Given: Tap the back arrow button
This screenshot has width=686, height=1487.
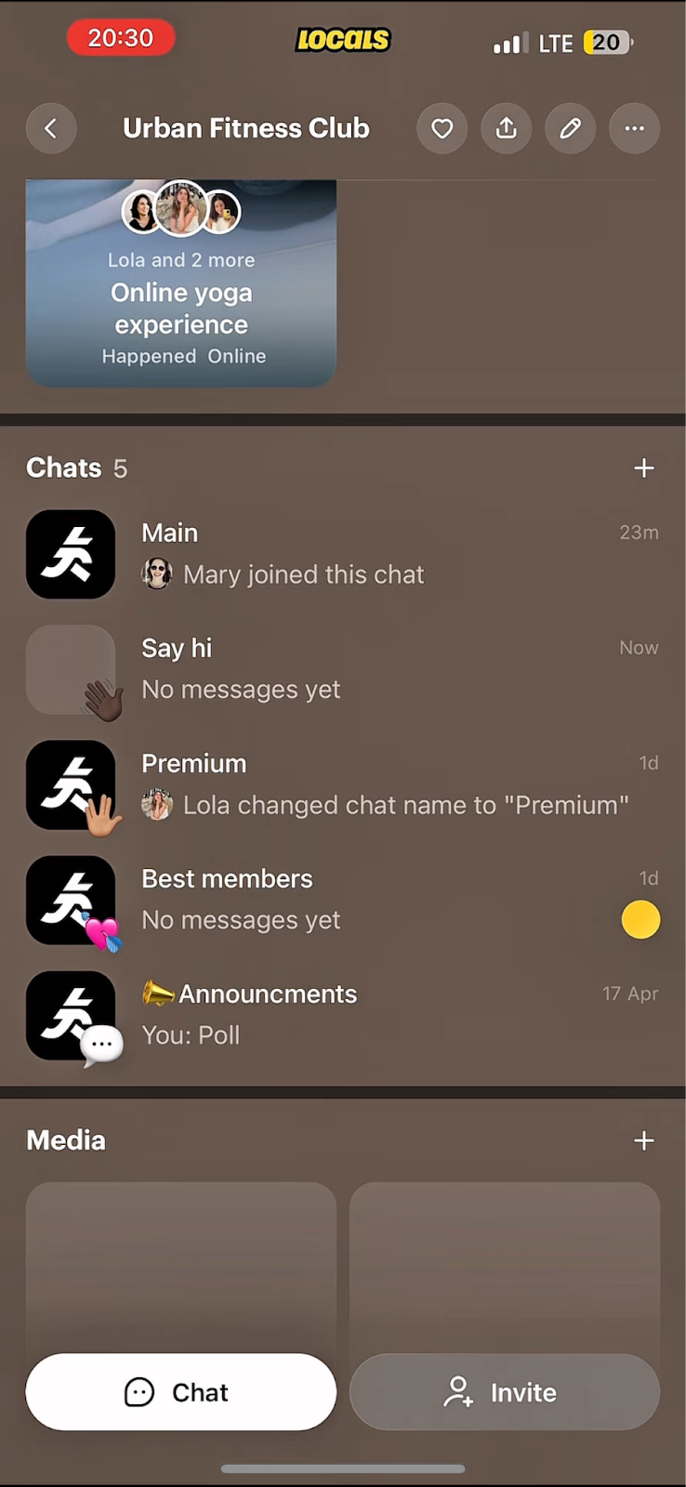Looking at the screenshot, I should coord(51,128).
